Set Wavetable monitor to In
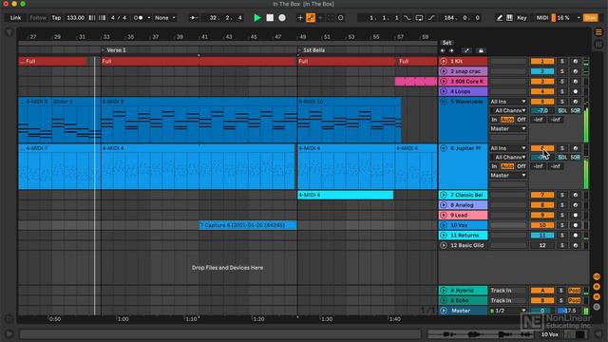The height and width of the screenshot is (342, 608). (494, 120)
